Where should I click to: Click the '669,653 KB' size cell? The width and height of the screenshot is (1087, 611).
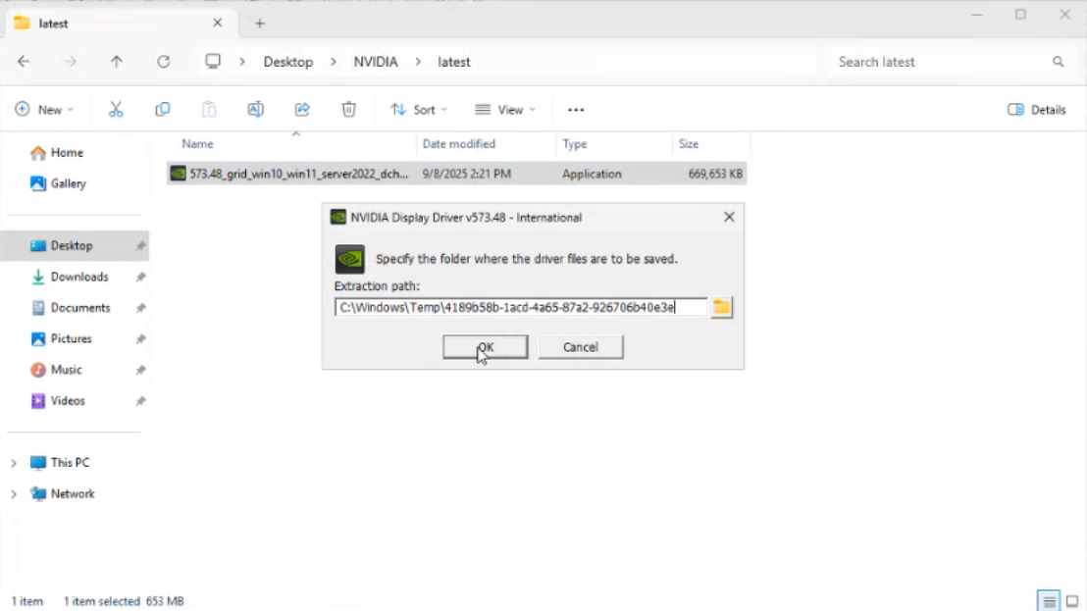(715, 174)
